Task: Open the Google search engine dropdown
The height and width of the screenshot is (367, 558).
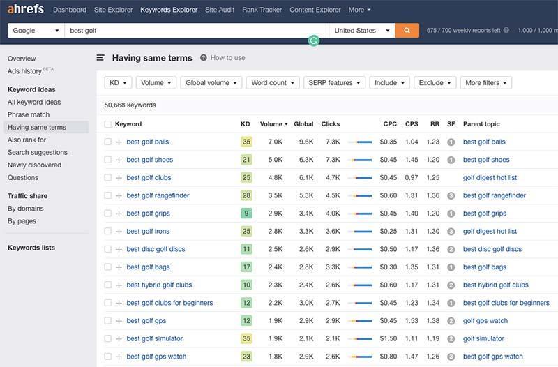Action: tap(36, 31)
